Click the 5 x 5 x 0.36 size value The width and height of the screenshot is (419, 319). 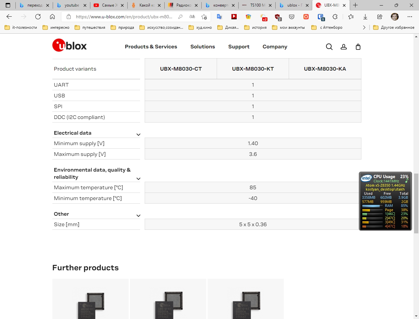253,224
